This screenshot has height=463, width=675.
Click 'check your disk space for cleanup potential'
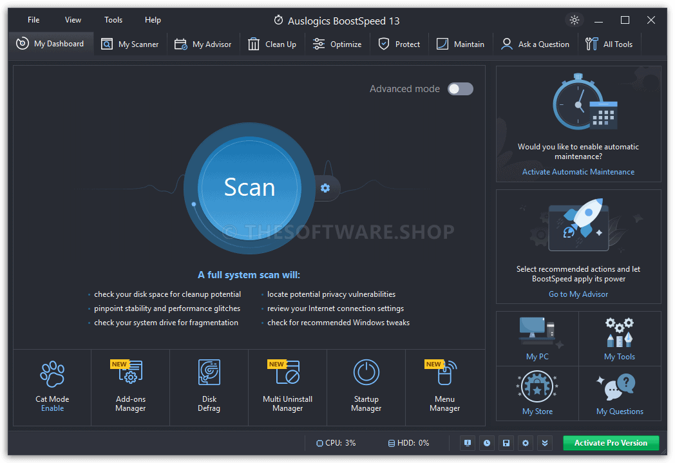(x=167, y=294)
